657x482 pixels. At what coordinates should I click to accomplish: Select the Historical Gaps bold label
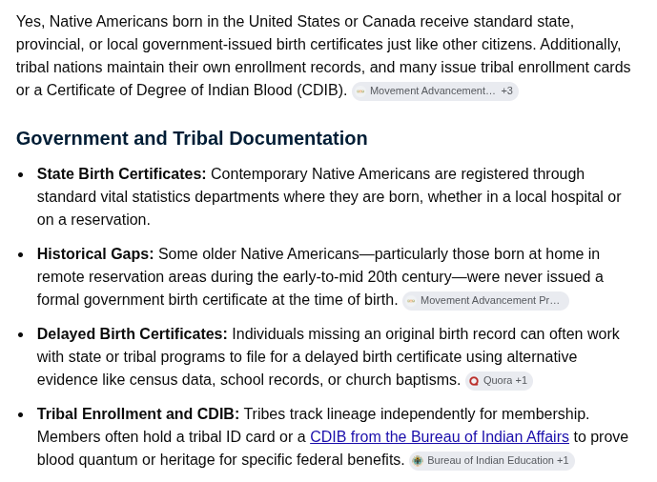[95, 254]
